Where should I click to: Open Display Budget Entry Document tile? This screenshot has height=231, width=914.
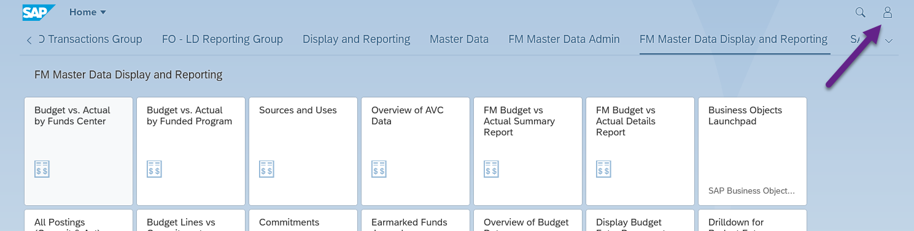[x=640, y=221]
